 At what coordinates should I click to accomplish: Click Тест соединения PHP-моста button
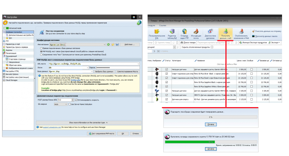click(x=102, y=134)
